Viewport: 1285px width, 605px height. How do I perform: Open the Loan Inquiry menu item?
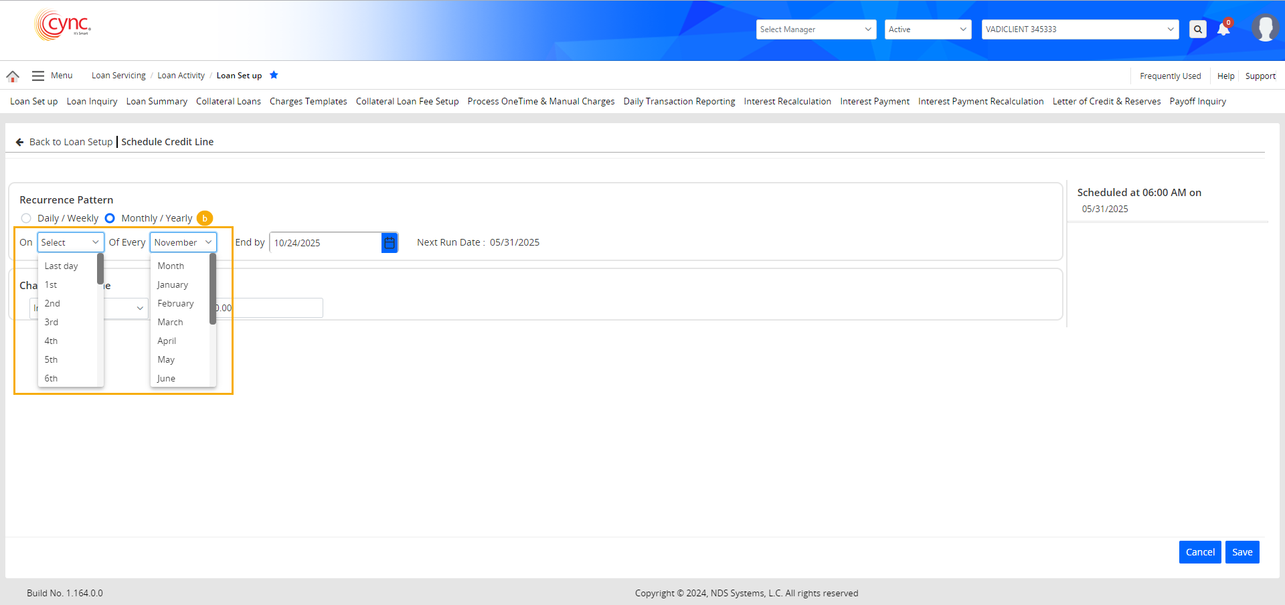coord(92,101)
